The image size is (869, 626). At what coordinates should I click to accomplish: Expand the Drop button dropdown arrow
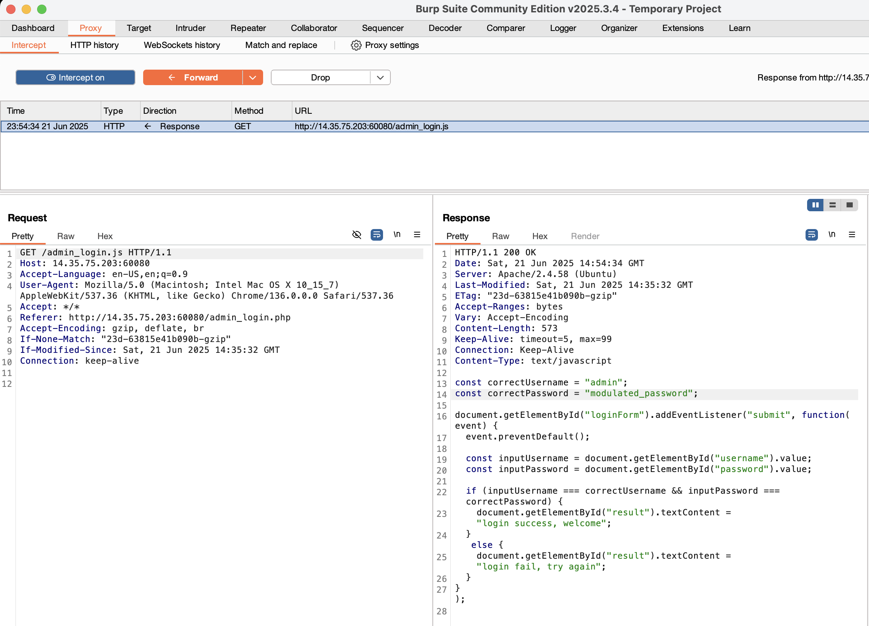coord(380,77)
